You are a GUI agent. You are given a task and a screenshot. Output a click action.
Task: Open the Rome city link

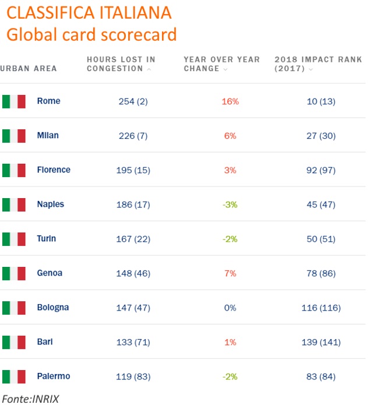(x=48, y=101)
